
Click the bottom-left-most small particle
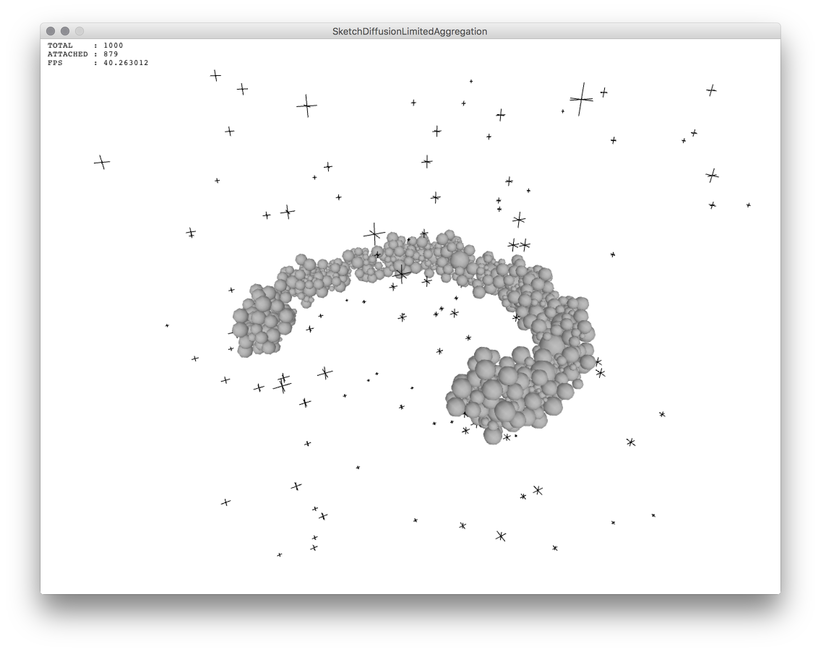[279, 555]
